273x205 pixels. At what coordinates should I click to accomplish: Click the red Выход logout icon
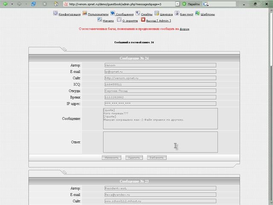coord(143,20)
